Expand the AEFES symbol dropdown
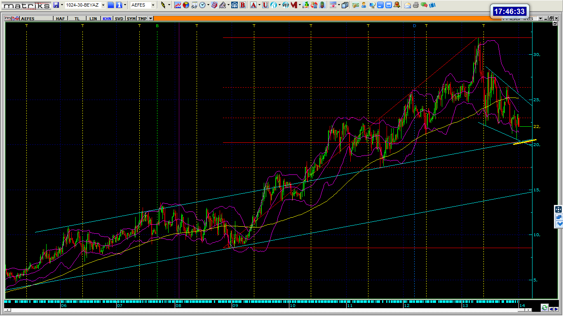Screen dimensions: 563x316 pyautogui.click(x=153, y=5)
